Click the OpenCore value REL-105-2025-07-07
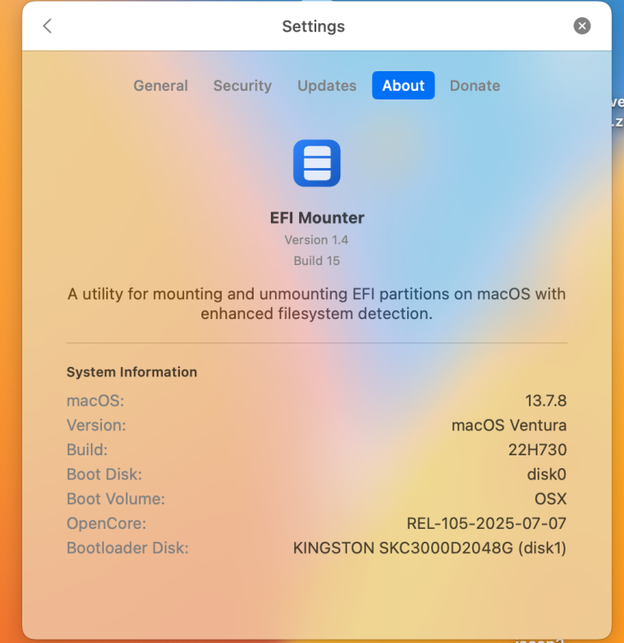This screenshot has height=643, width=624. [x=486, y=524]
